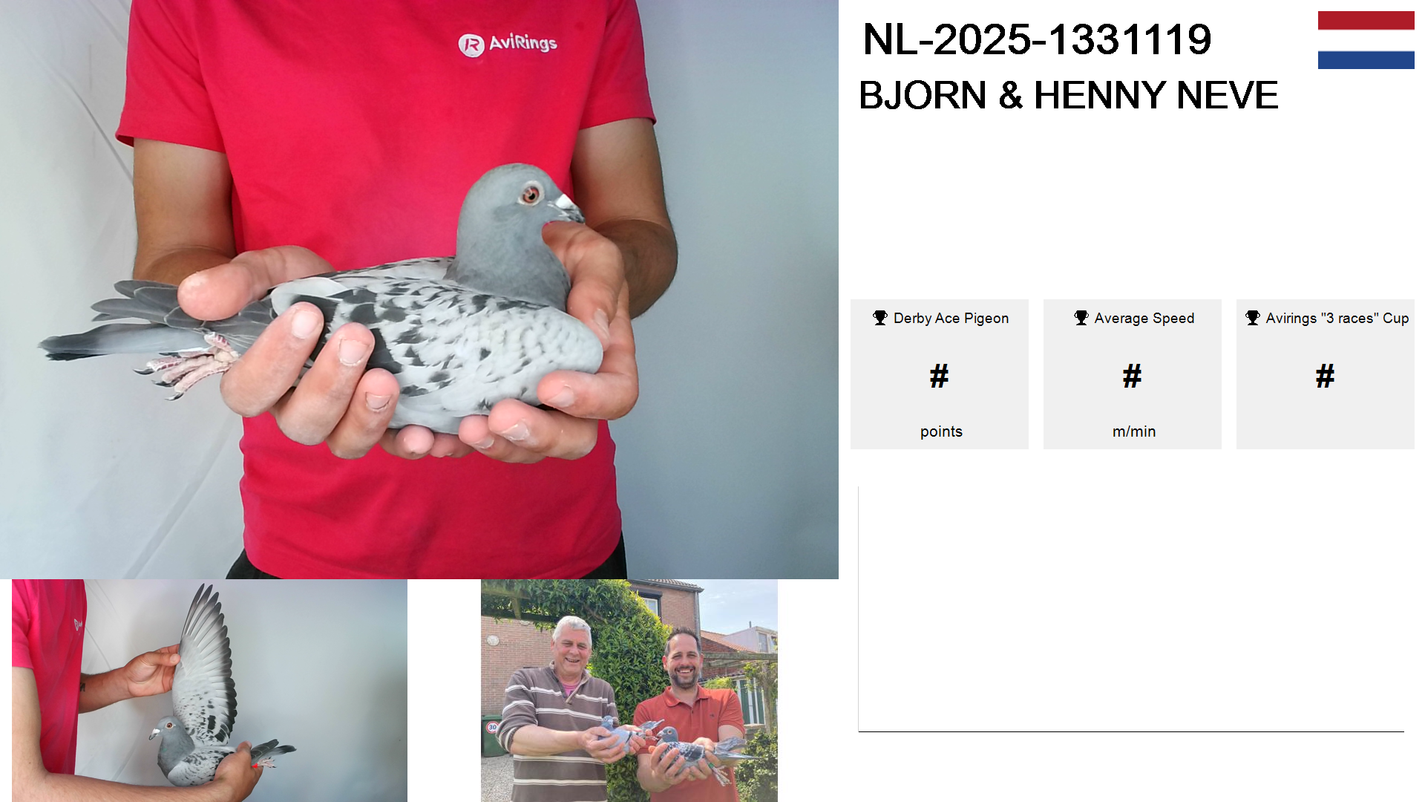Click the AviRings logo on the shirt
This screenshot has width=1425, height=802.
coord(508,44)
